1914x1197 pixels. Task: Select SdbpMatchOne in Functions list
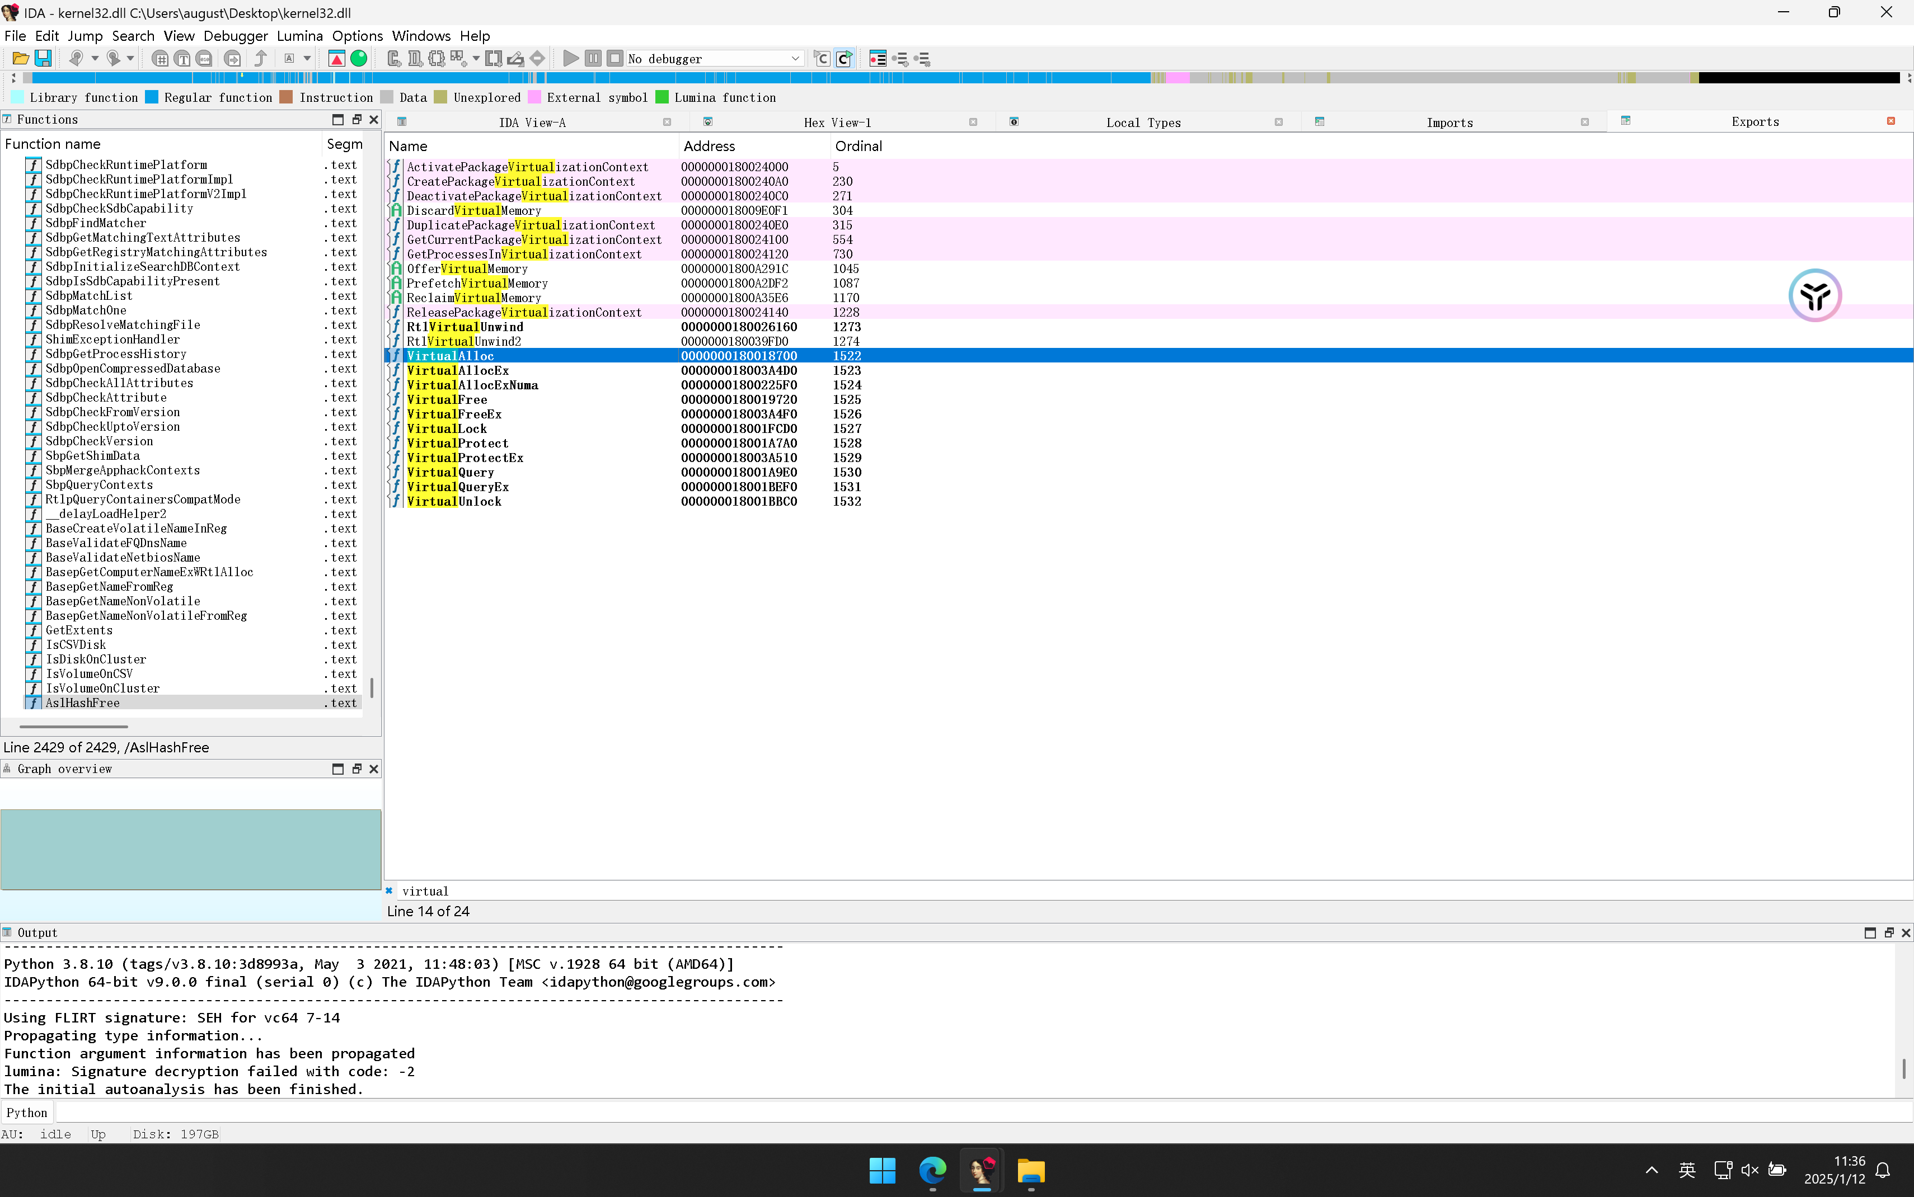pos(86,310)
